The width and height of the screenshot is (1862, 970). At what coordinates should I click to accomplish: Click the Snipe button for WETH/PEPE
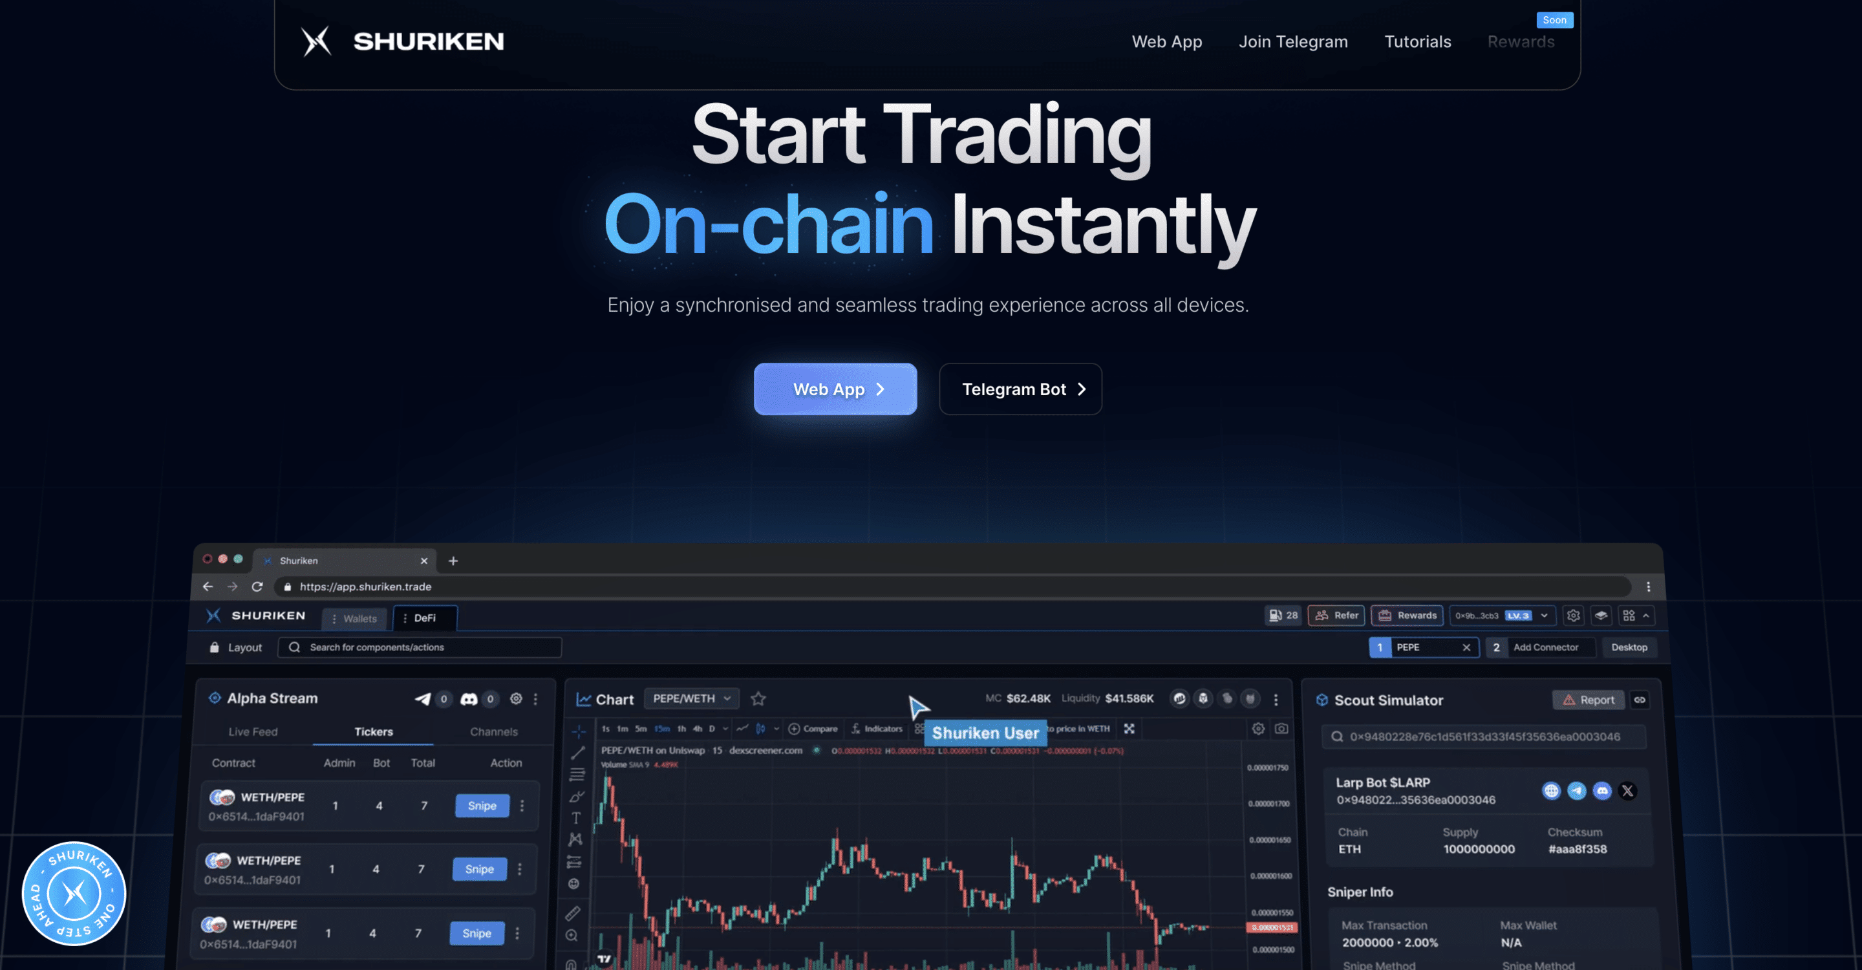click(480, 805)
